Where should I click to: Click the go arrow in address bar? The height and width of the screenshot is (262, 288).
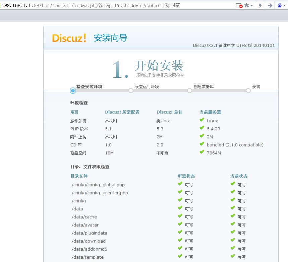tap(270, 5)
